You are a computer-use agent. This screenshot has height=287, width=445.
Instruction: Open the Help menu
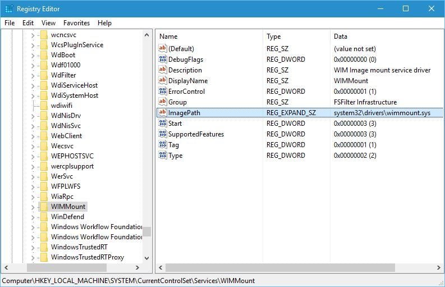(104, 22)
